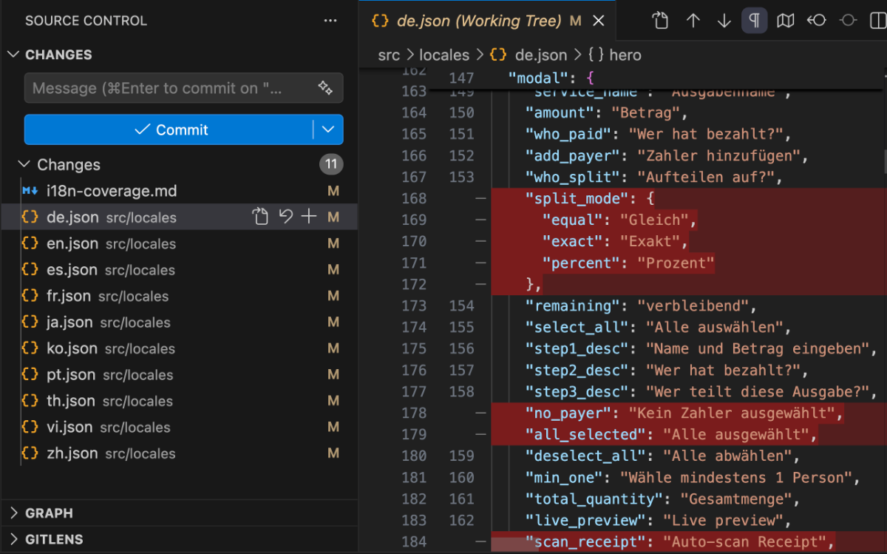Image resolution: width=887 pixels, height=554 pixels.
Task: Select fr.json in the changes list
Action: [x=179, y=296]
